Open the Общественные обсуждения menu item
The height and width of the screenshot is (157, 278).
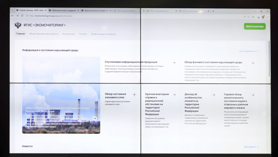point(43,34)
